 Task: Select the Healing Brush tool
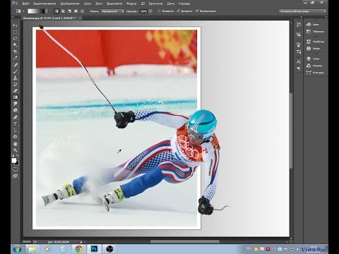[x=16, y=65]
